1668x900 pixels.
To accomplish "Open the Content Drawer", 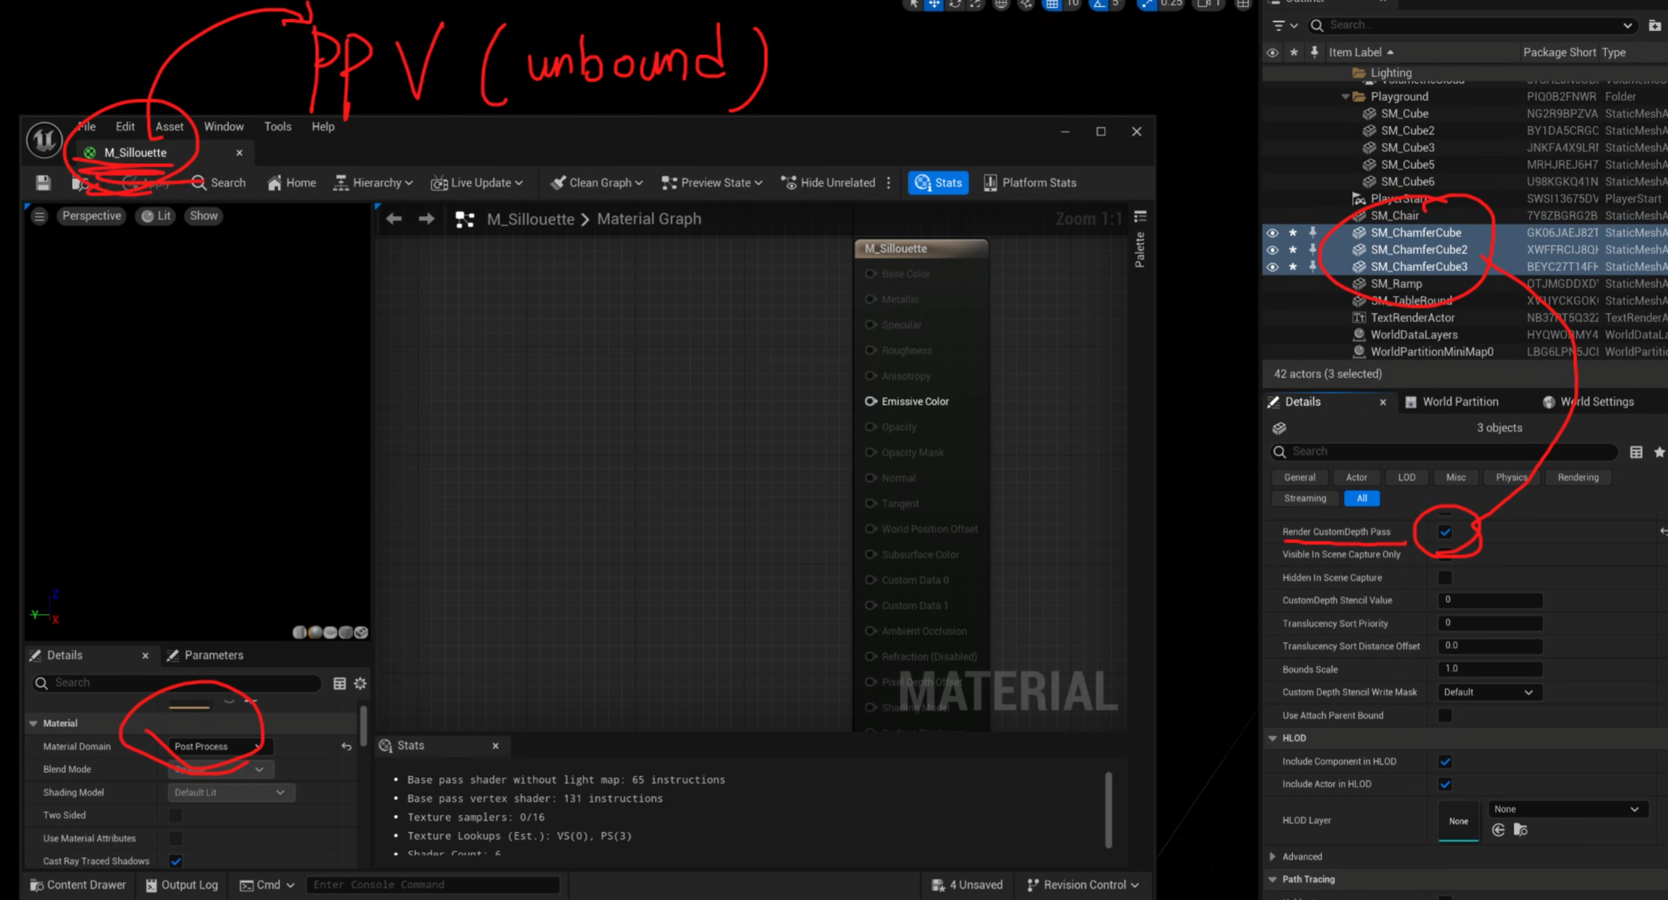I will tap(79, 885).
